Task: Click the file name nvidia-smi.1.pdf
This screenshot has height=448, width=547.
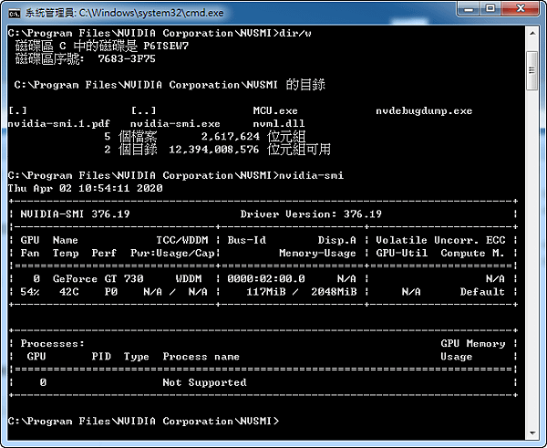Action: tap(58, 123)
